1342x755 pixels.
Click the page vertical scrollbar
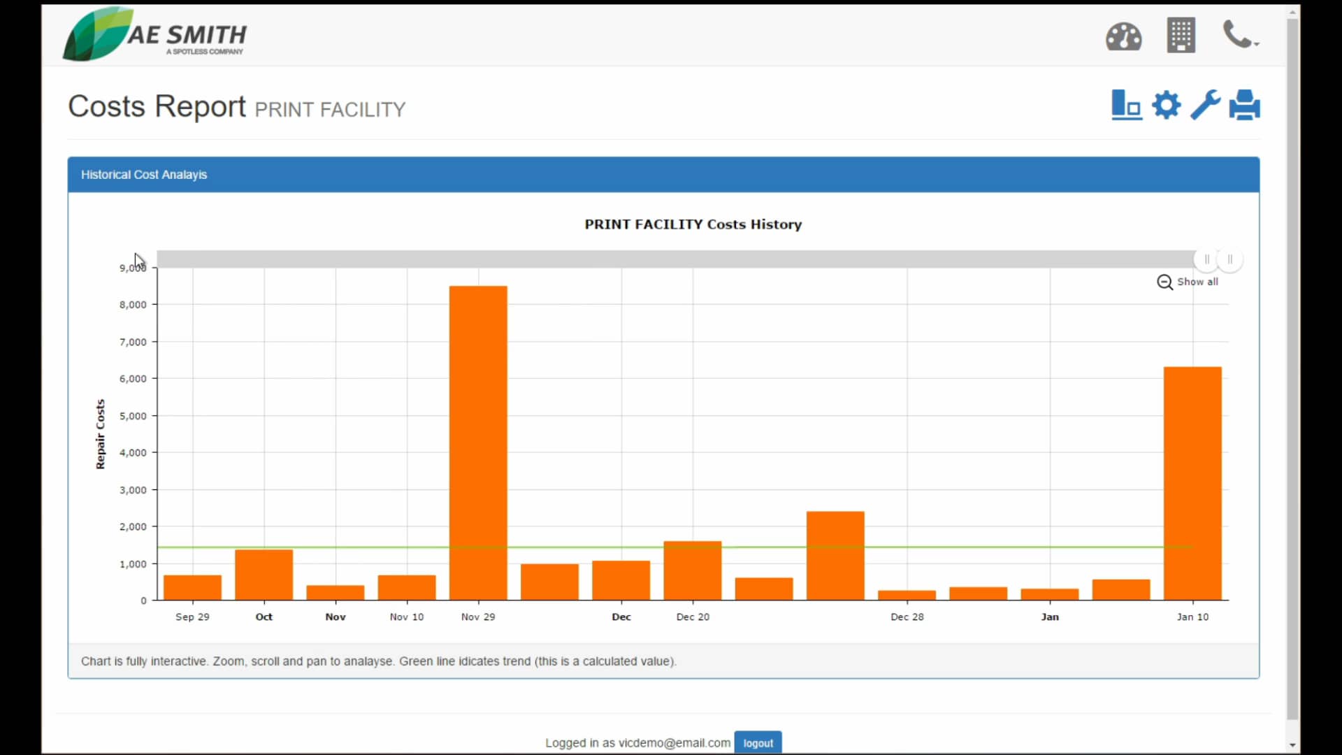tap(1292, 350)
